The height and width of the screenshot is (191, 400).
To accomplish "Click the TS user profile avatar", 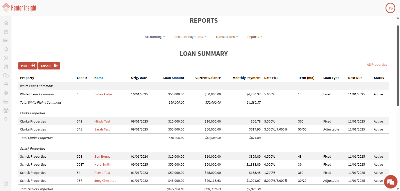I will (x=390, y=8).
